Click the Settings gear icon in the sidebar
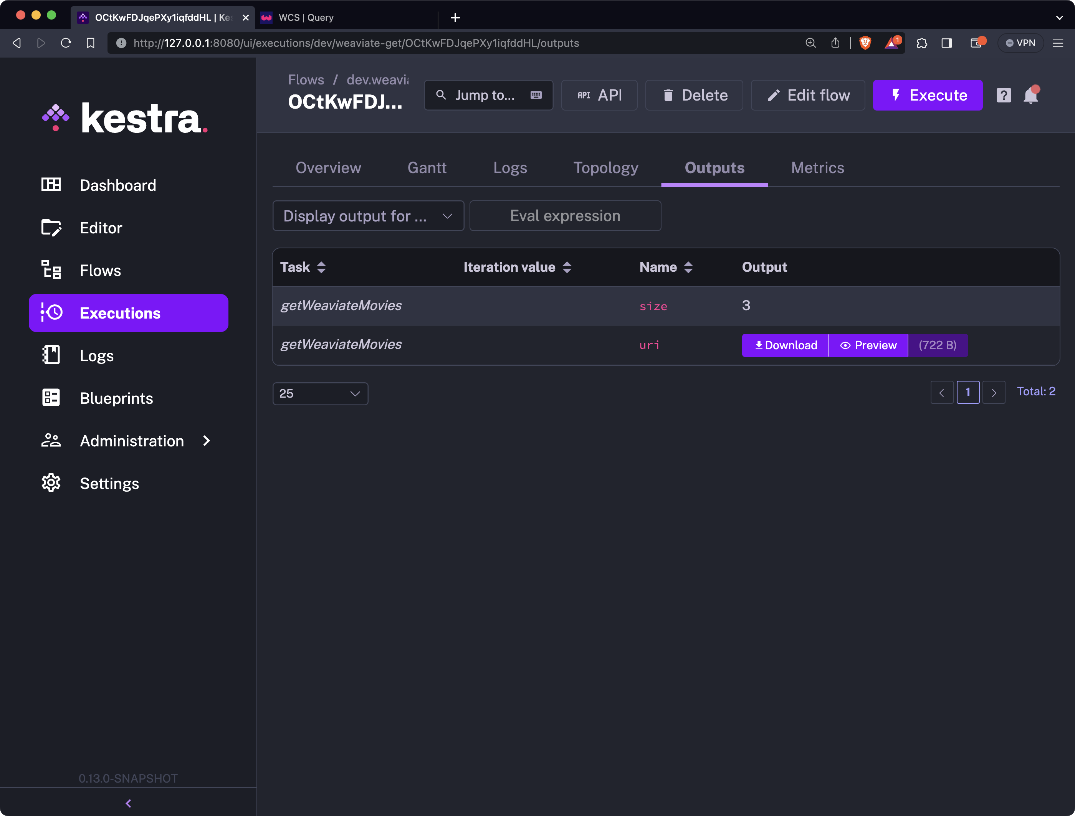 click(51, 483)
